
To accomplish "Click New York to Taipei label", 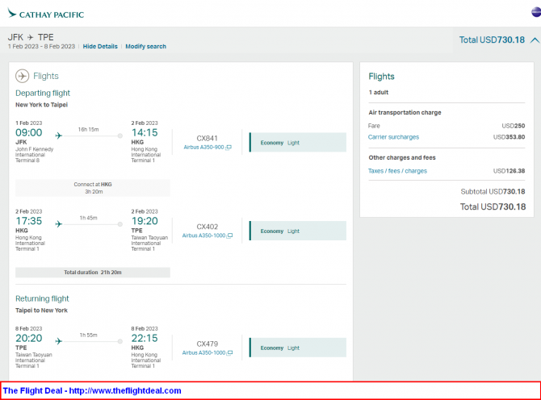I will (x=41, y=105).
